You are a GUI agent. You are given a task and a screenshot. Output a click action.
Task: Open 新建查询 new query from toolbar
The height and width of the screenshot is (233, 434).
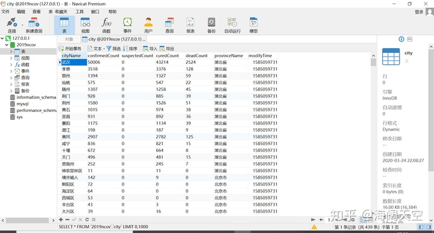(x=34, y=25)
